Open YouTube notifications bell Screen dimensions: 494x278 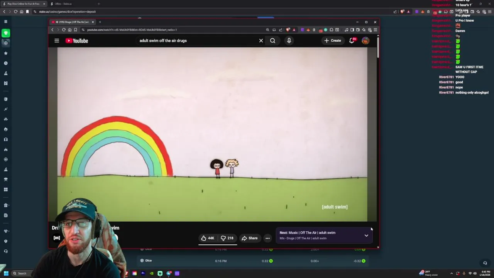pyautogui.click(x=352, y=41)
